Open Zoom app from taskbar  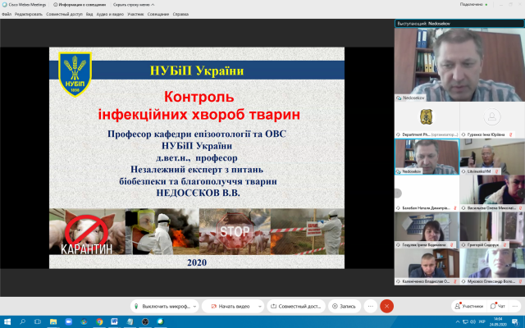(x=69, y=321)
